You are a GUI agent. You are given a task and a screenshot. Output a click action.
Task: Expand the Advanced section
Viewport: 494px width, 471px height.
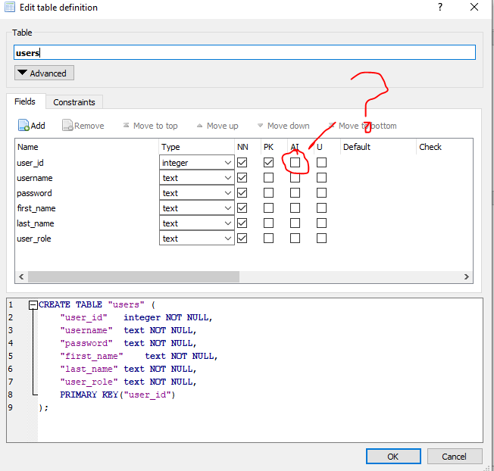(44, 73)
